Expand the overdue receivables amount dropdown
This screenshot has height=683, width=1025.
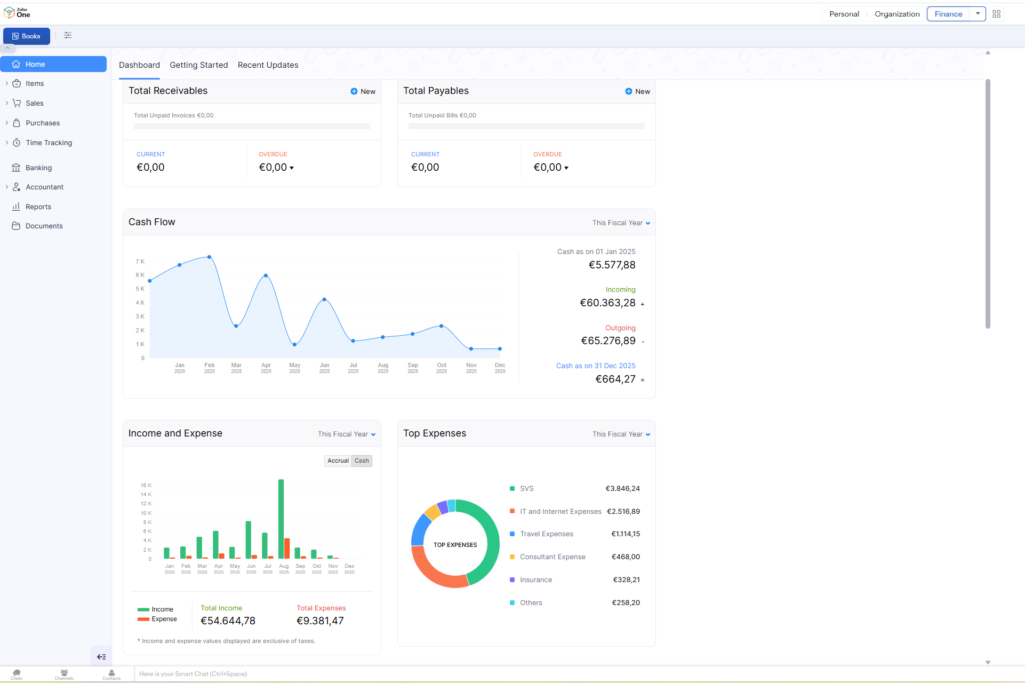point(292,168)
